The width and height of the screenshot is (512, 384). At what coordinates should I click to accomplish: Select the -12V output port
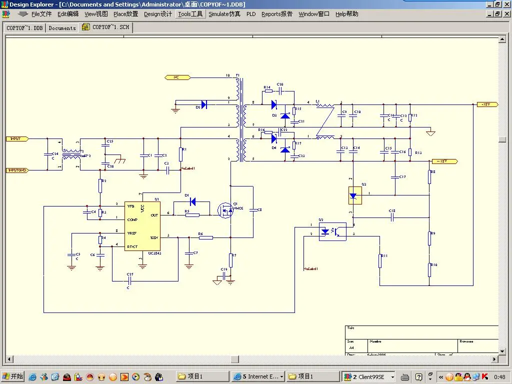444,161
